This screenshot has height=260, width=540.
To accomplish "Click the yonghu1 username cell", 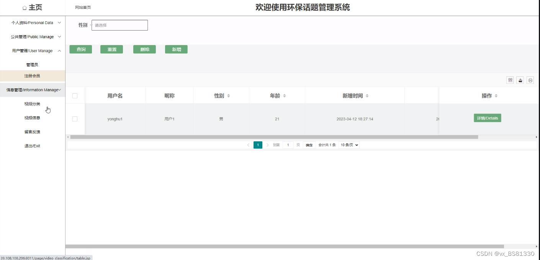I will pyautogui.click(x=115, y=119).
